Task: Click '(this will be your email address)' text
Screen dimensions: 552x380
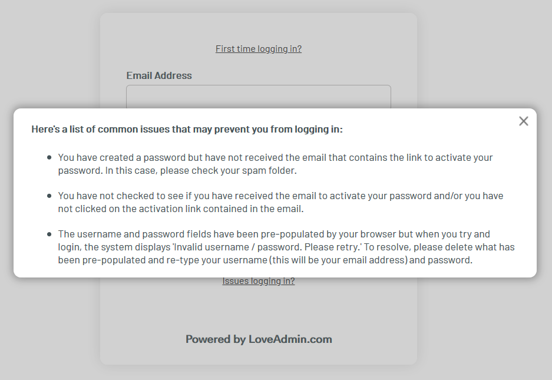Action: [x=342, y=260]
